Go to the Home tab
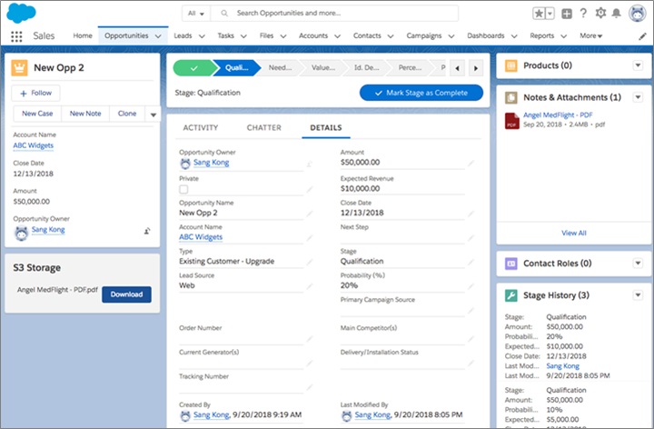This screenshot has height=429, width=654. pos(83,35)
